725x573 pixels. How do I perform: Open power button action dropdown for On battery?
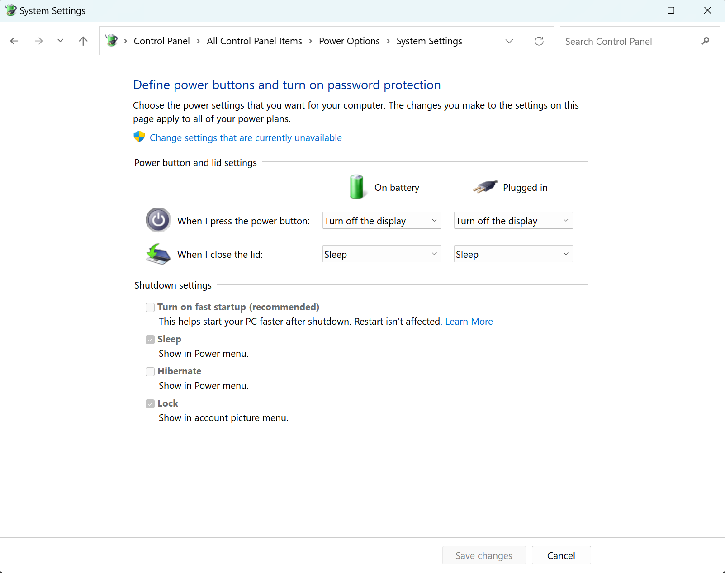[382, 220]
